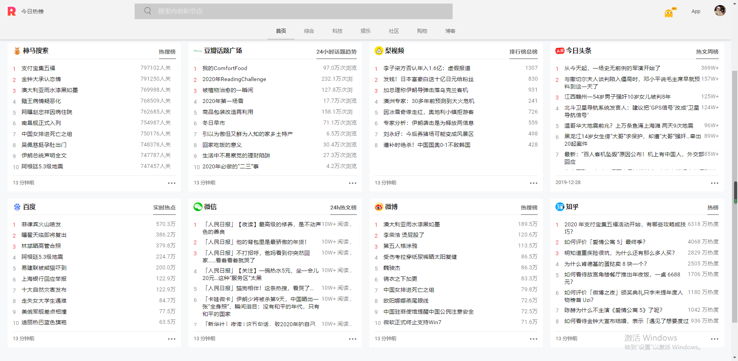
Task: Click the 神马搜索 cat icon
Action: [x=17, y=51]
